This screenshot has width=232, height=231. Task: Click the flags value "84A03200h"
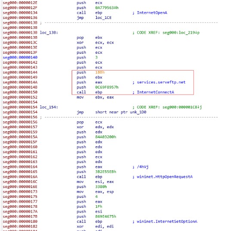pos(106,137)
